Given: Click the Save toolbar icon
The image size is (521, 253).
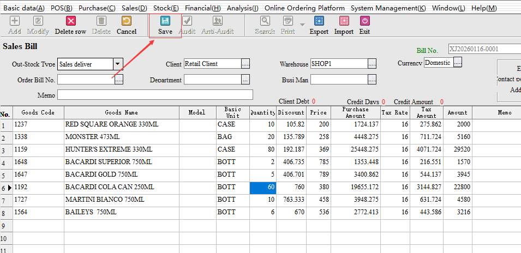Looking at the screenshot, I should click(165, 21).
